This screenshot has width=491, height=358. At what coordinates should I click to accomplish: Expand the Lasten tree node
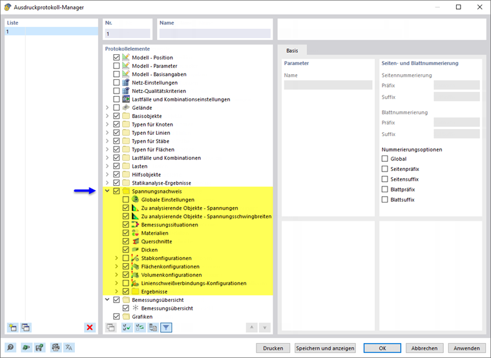(x=107, y=166)
